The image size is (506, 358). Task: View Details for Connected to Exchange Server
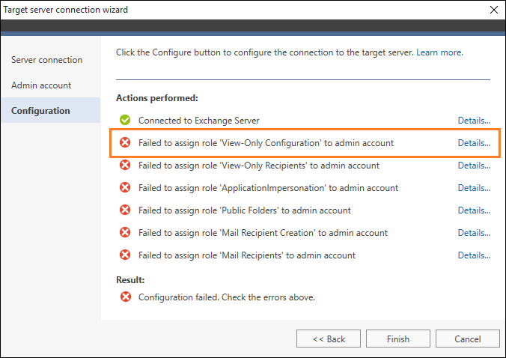474,121
